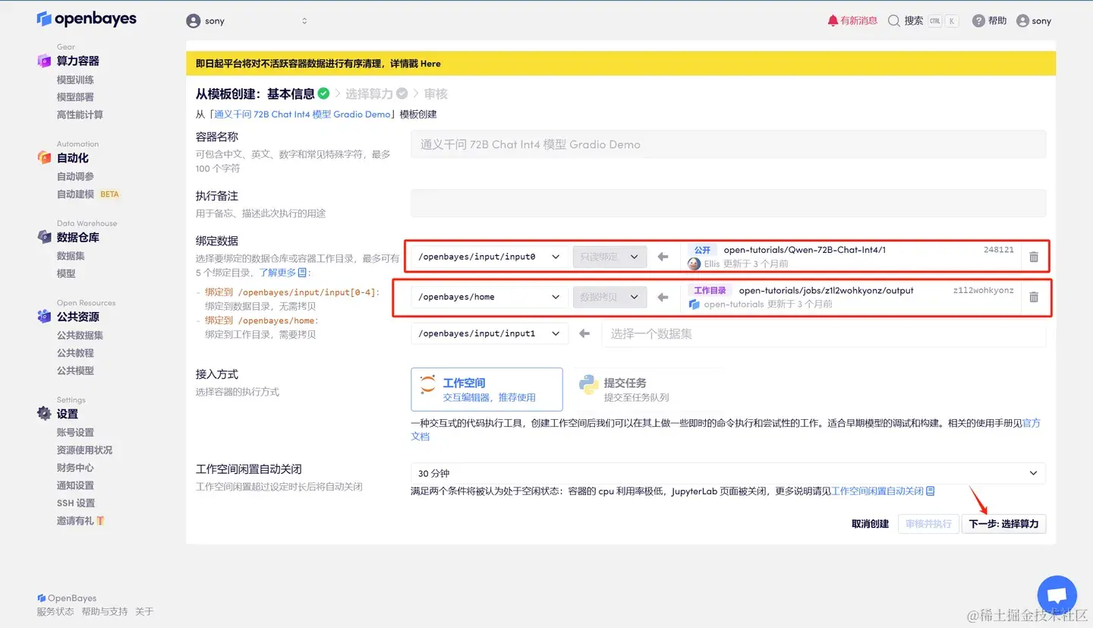The width and height of the screenshot is (1093, 628).
Task: Click 下一步: 选择算力 button
Action: (1003, 524)
